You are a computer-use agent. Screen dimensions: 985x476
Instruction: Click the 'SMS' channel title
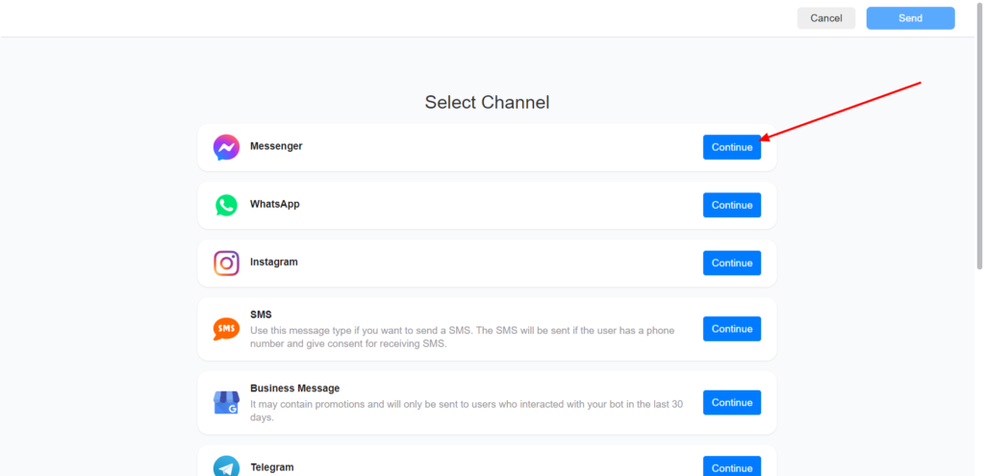pyautogui.click(x=261, y=314)
